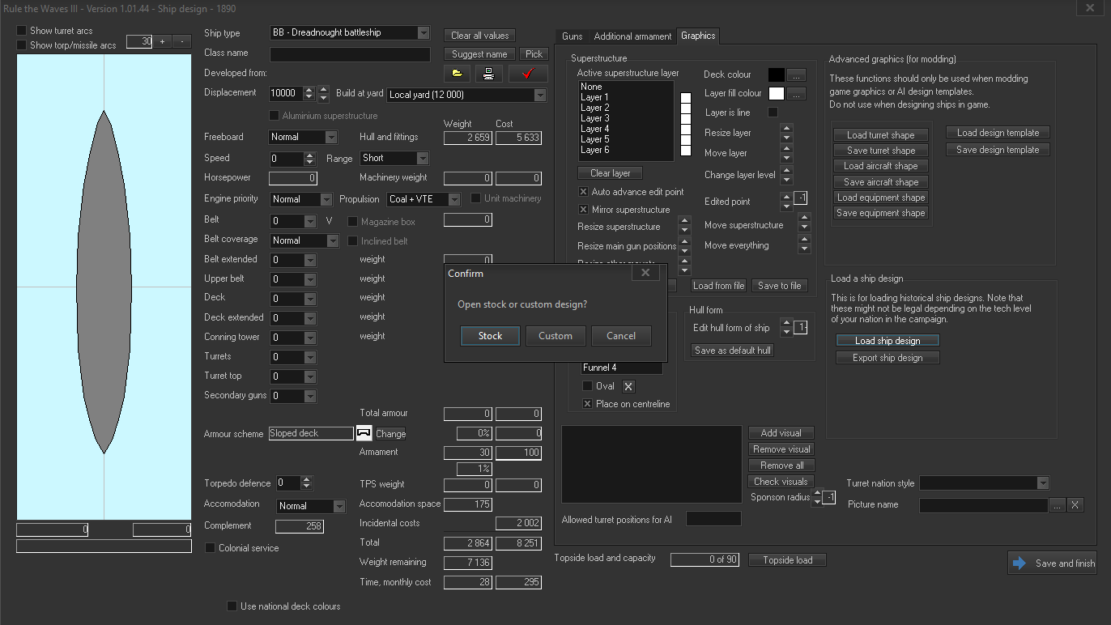Increase Torpedo defence with up arrow
This screenshot has height=625, width=1111.
tap(306, 479)
